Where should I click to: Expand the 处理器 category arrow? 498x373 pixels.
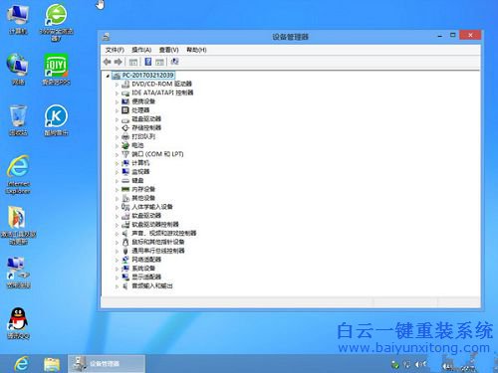[x=117, y=110]
